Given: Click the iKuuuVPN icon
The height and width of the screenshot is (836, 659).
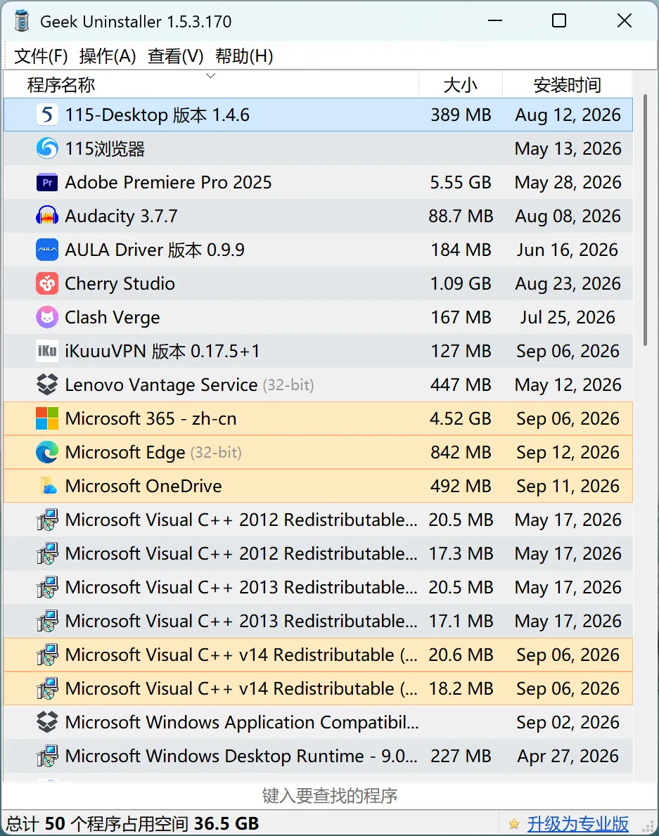Looking at the screenshot, I should (x=47, y=351).
